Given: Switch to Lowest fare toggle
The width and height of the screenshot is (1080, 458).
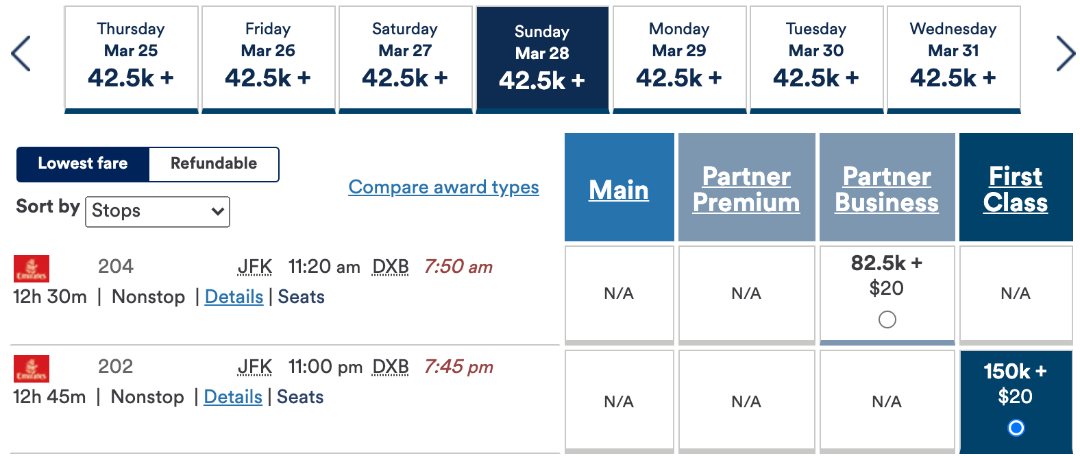Looking at the screenshot, I should tap(83, 164).
